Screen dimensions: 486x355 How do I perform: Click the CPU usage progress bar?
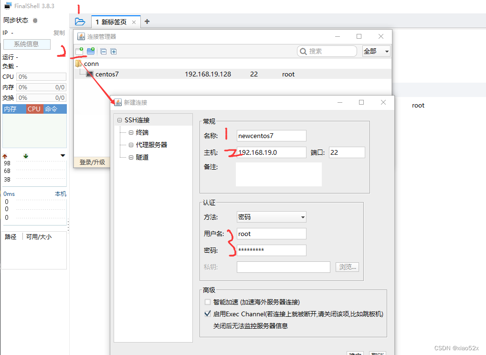41,76
